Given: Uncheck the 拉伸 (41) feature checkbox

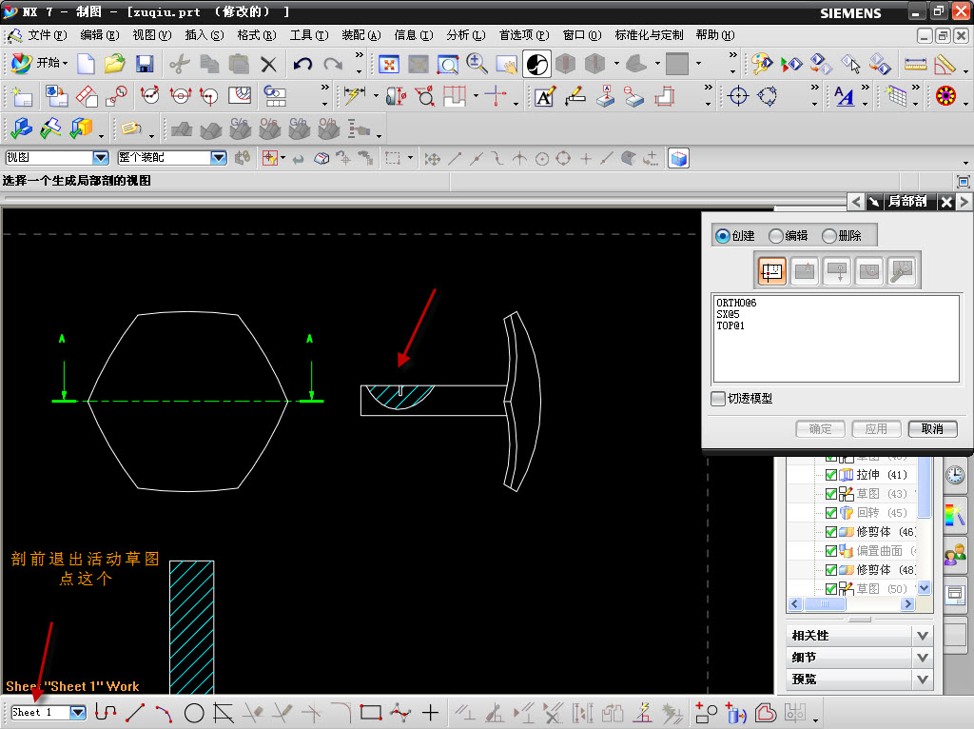Looking at the screenshot, I should pos(831,475).
